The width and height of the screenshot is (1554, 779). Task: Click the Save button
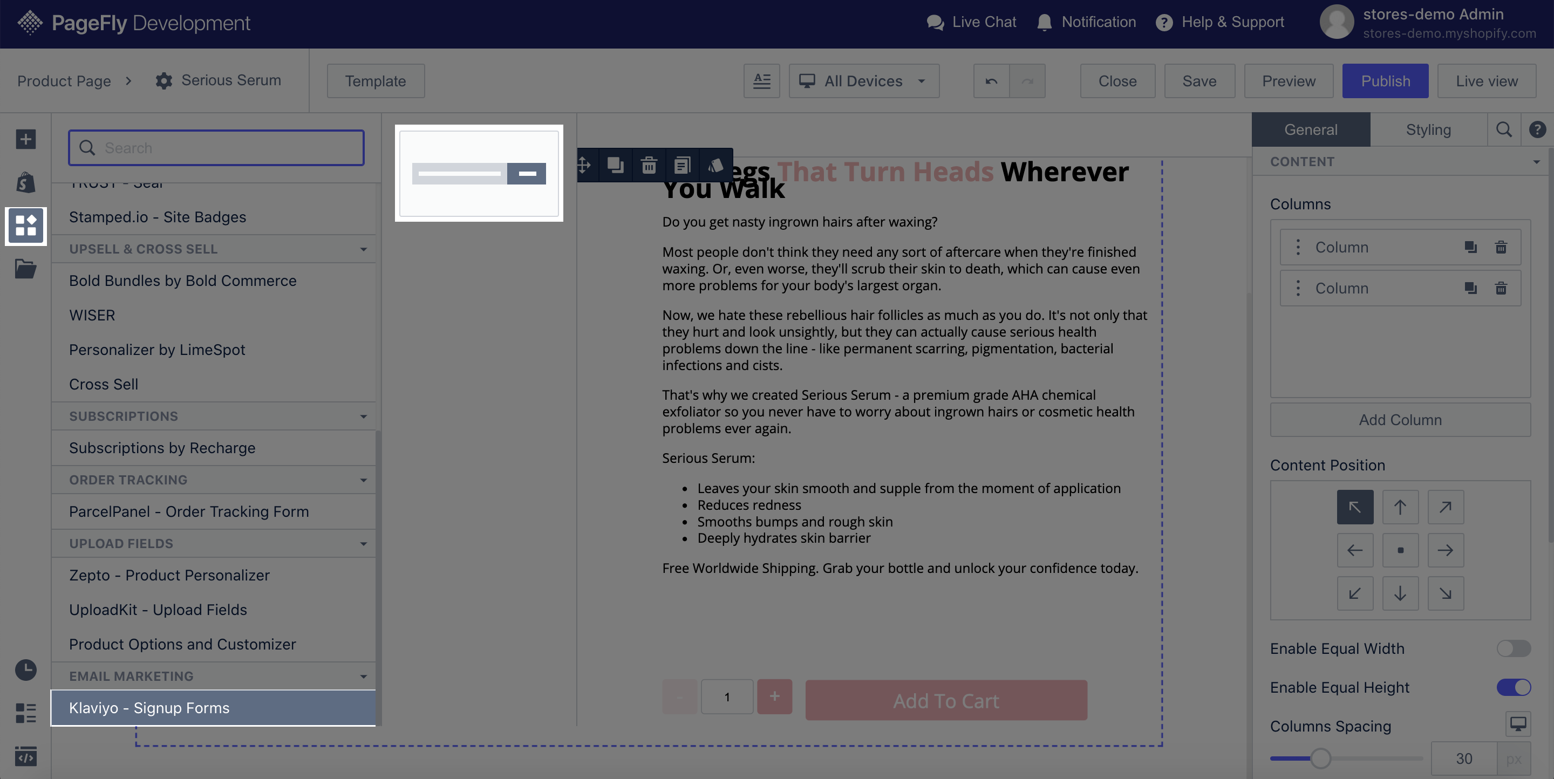[x=1199, y=81]
